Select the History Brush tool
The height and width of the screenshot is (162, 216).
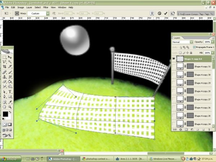click(10, 77)
